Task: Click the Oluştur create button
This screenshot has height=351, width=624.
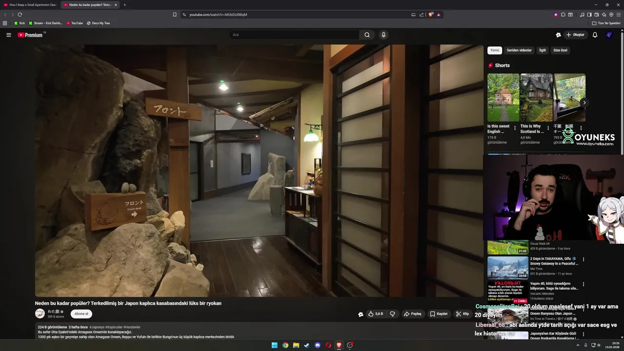Action: click(575, 35)
